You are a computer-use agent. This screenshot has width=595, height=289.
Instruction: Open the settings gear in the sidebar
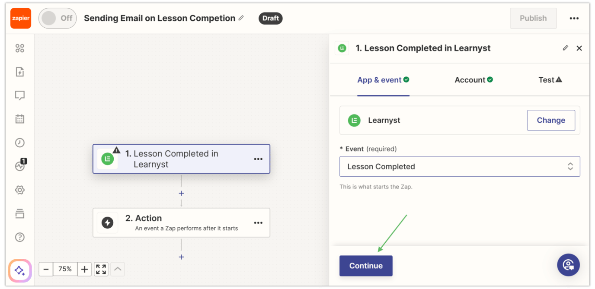(19, 190)
